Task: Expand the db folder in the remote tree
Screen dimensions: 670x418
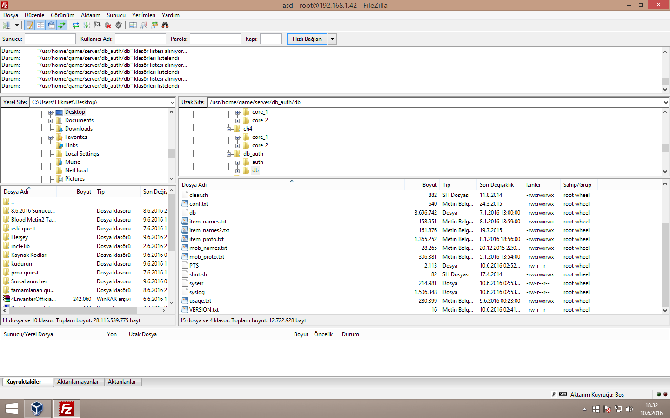Action: click(238, 170)
